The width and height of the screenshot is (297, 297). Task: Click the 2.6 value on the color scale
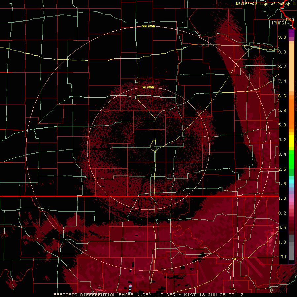pyautogui.click(x=282, y=169)
